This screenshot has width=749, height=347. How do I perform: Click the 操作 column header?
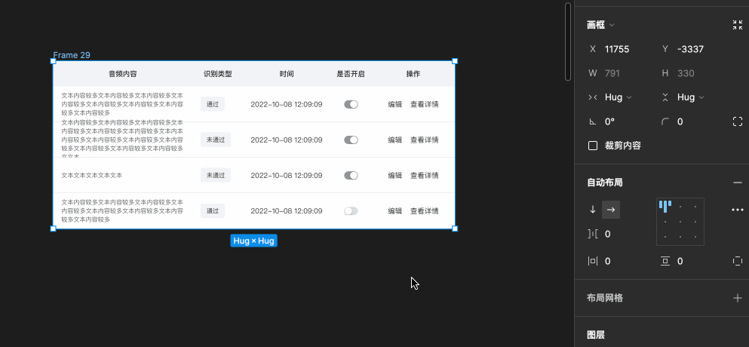click(413, 74)
